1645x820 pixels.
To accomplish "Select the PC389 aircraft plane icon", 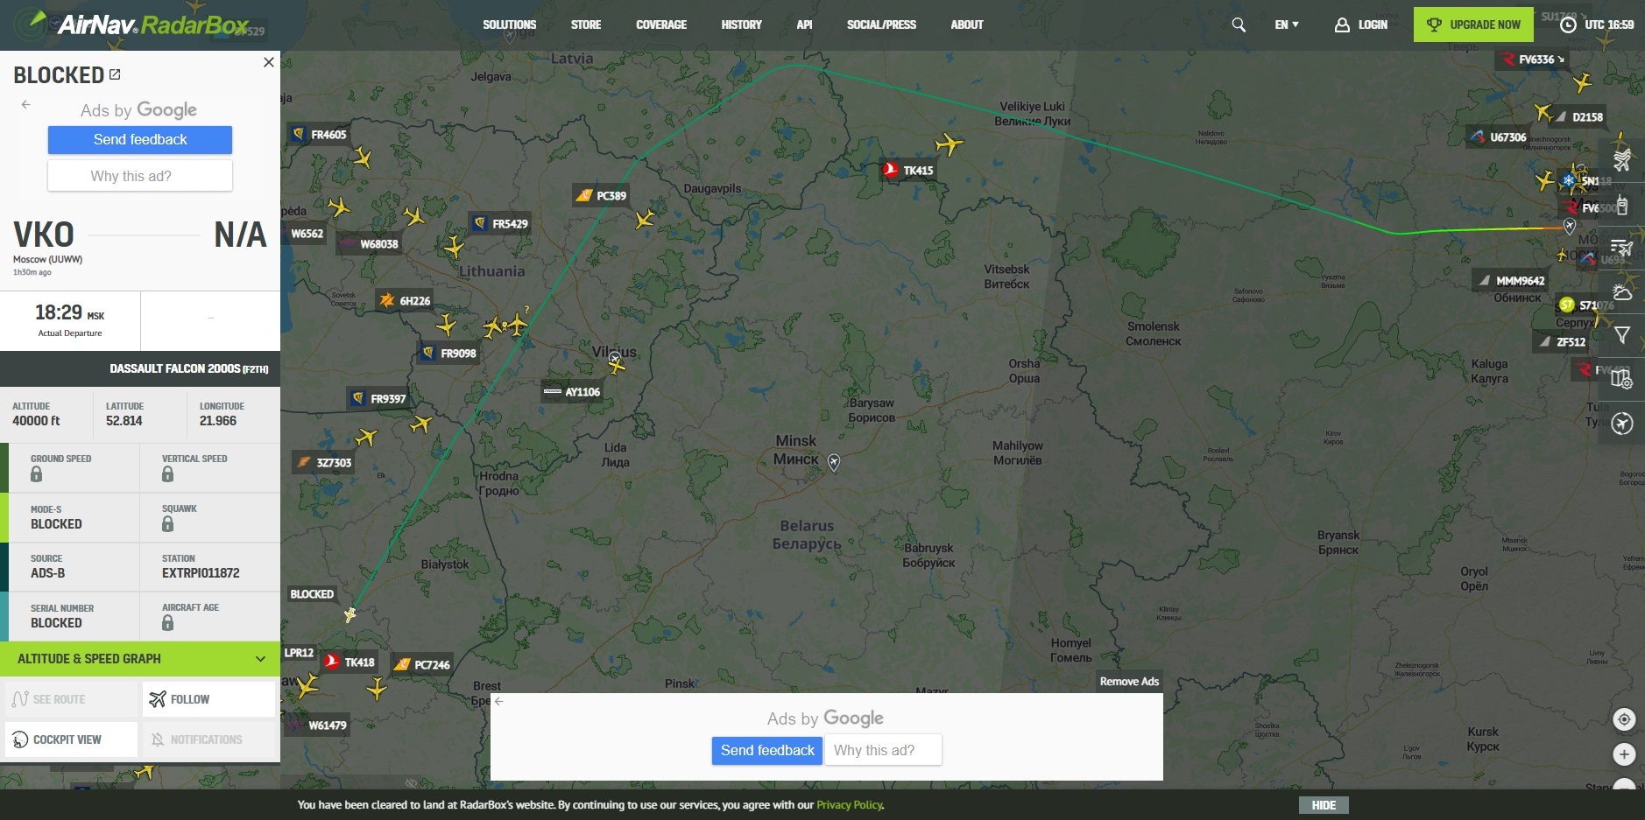I will tap(645, 218).
